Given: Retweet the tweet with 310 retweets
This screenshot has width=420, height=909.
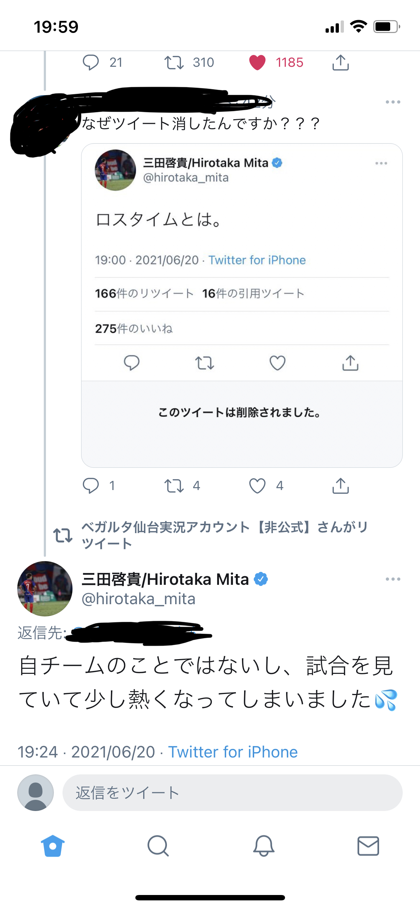Looking at the screenshot, I should 174,62.
